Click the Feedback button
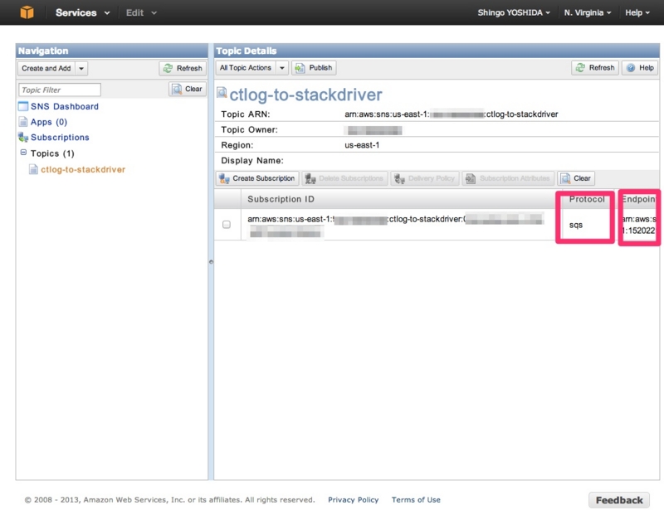The width and height of the screenshot is (664, 510). tap(619, 500)
